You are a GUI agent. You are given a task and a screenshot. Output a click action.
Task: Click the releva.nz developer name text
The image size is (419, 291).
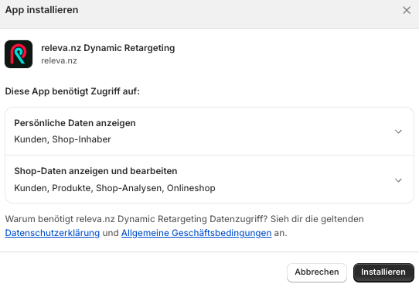(x=59, y=60)
